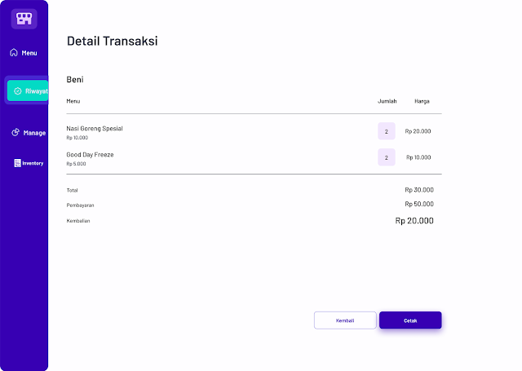Click the Manage pie chart icon
This screenshot has width=522, height=371.
[x=15, y=132]
